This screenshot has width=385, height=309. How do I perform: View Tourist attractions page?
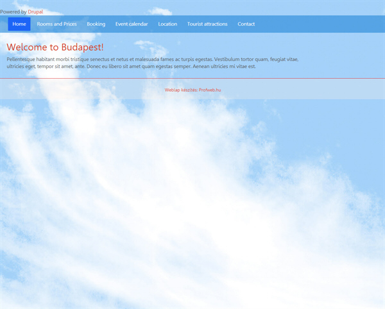(207, 24)
